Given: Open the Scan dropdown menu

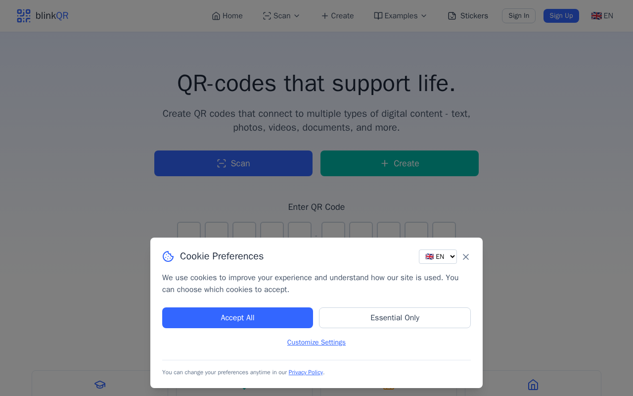Looking at the screenshot, I should point(281,16).
